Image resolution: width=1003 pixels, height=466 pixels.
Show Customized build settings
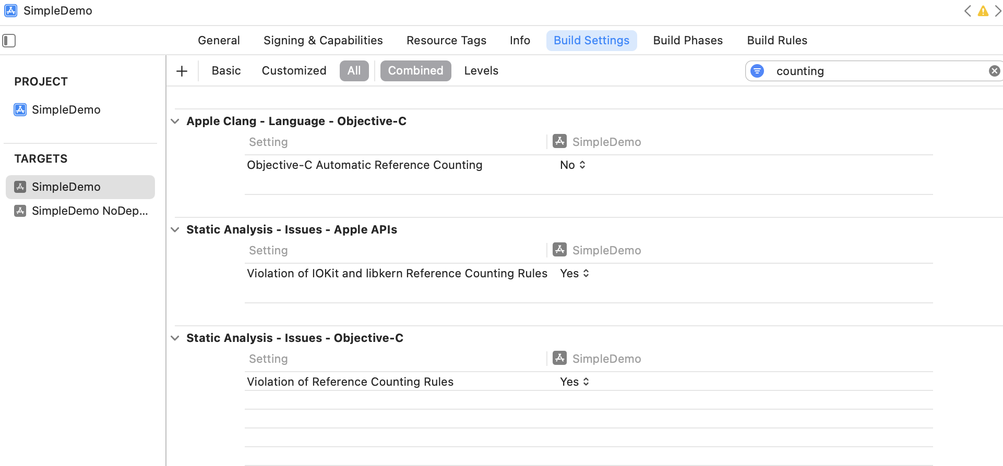294,71
